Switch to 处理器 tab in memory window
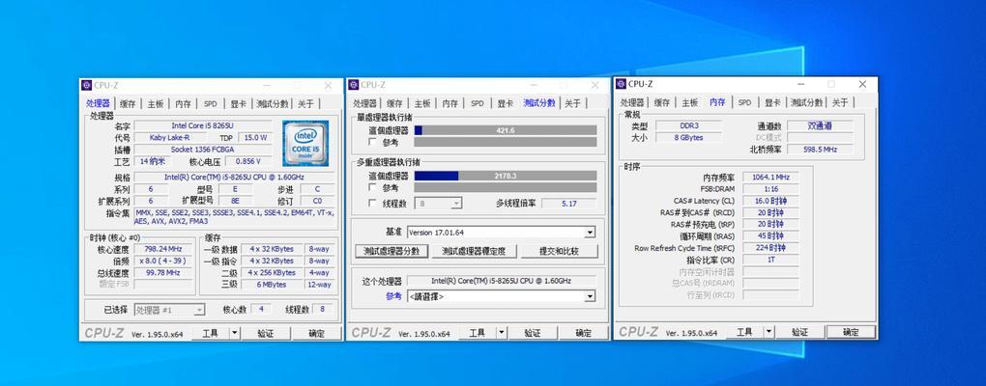986x386 pixels. pyautogui.click(x=632, y=103)
